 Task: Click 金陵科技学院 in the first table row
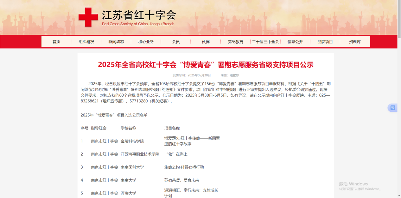[132, 141]
